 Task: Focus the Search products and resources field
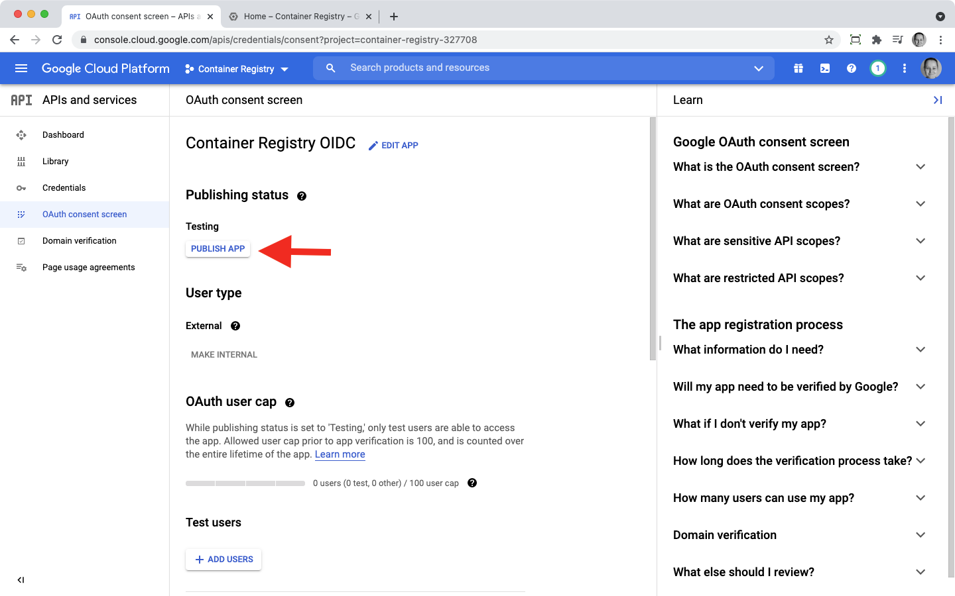tap(544, 68)
